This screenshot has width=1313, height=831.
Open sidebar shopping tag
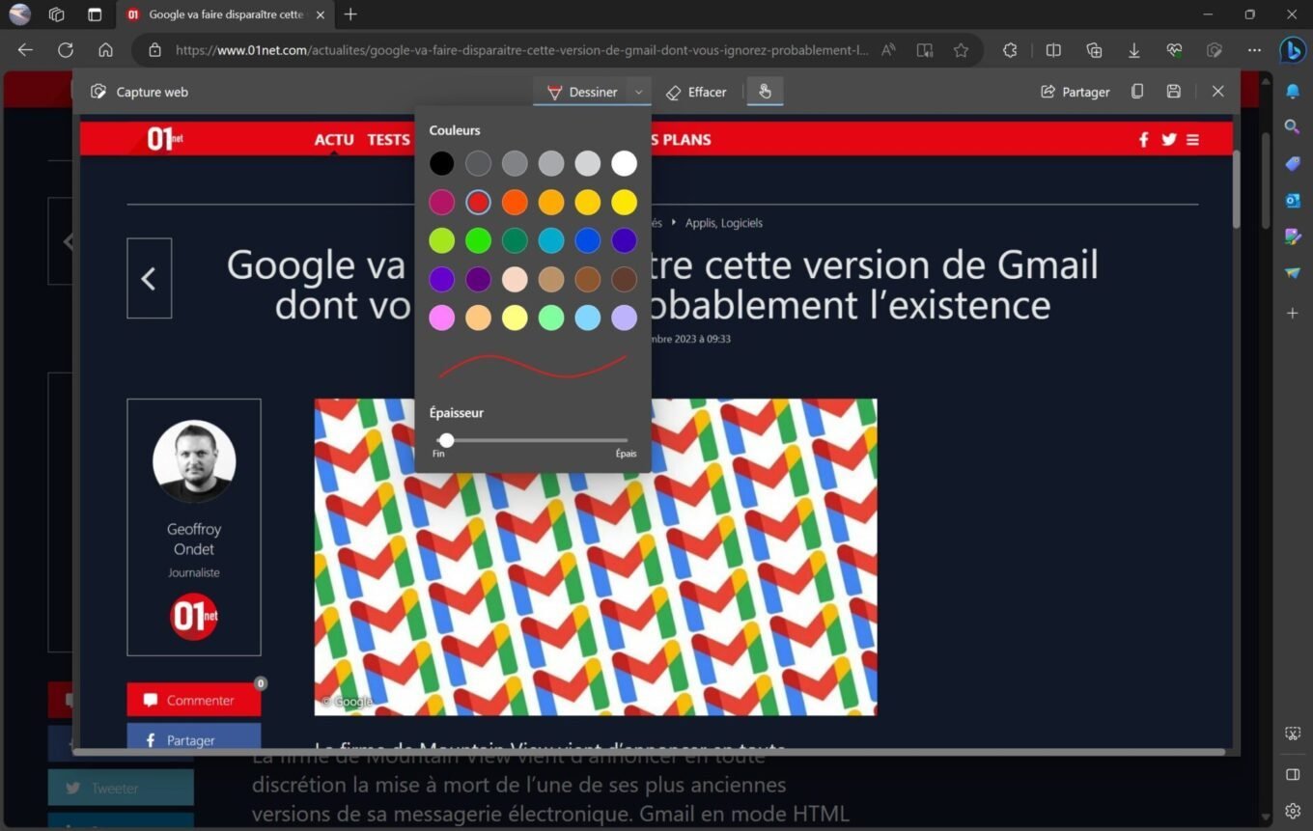coord(1293,164)
